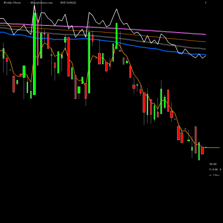Click the 'Weekly Charts' title text
223x223 pixels.
point(12,3)
